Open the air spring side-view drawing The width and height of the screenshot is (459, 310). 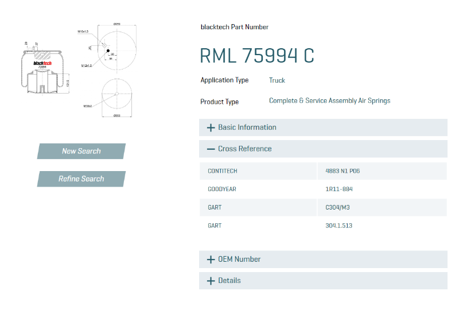pos(45,69)
